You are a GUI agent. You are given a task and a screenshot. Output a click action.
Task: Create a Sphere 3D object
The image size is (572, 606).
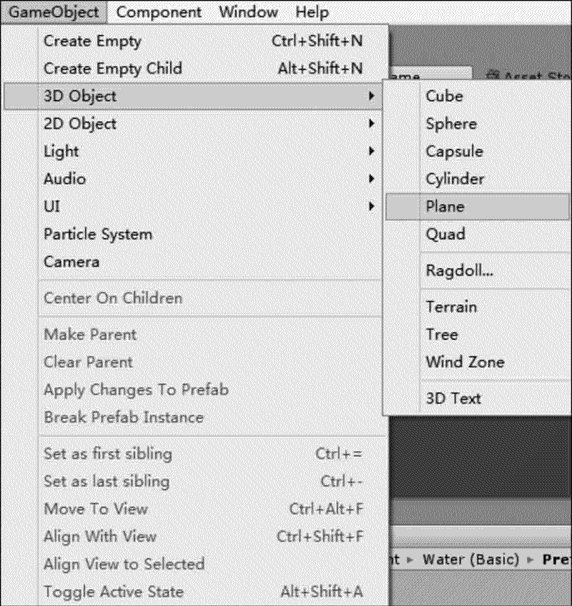pos(451,124)
